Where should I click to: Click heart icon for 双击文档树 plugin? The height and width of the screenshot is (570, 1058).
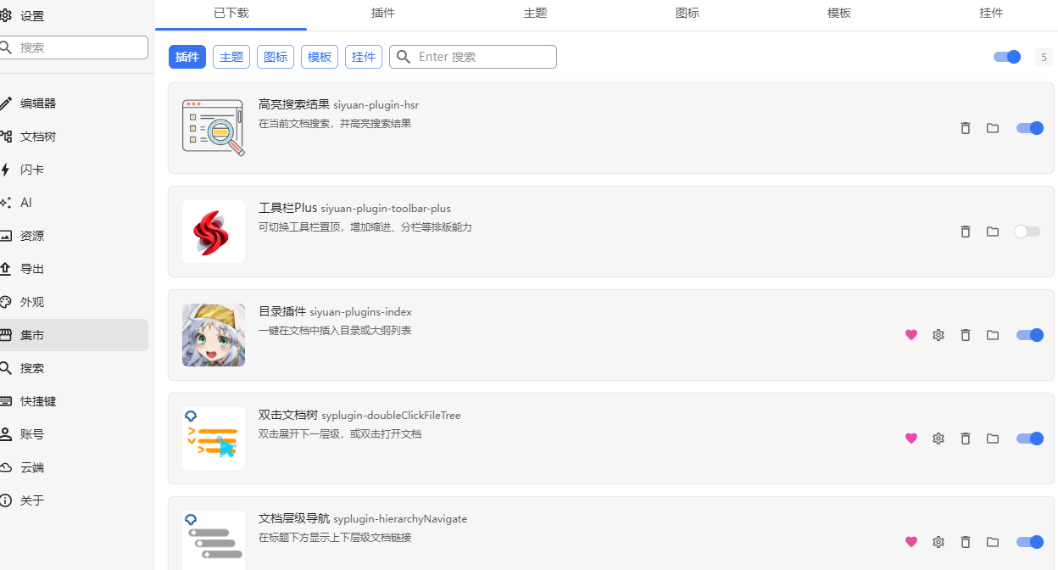[x=911, y=439]
